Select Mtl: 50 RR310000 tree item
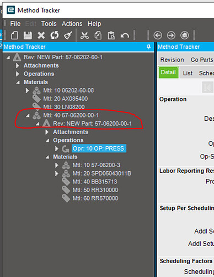This screenshot has width=214, height=277. point(95,190)
